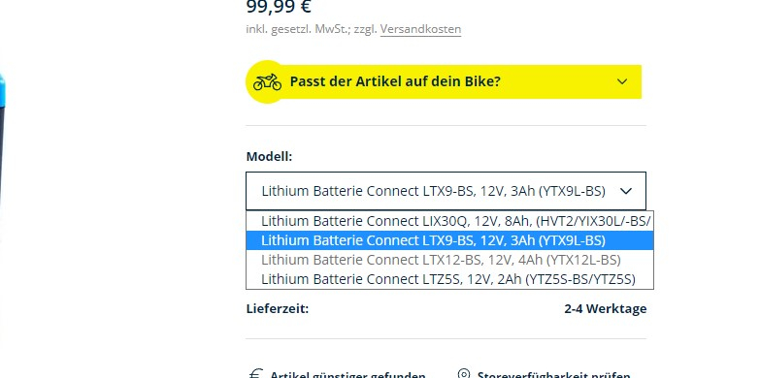Click the location pin icon for Storeverfügbarkeit
Screen dimensions: 760x378
(464, 374)
